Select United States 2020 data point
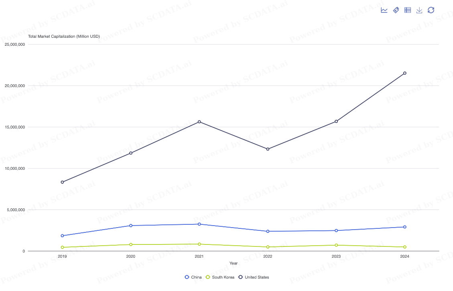 131,153
